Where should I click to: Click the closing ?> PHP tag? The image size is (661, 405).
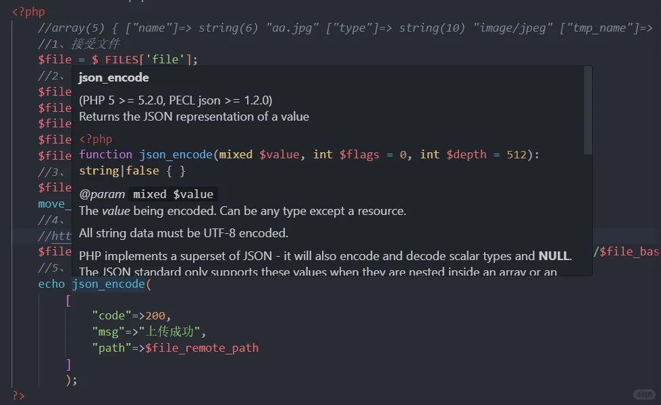point(18,396)
